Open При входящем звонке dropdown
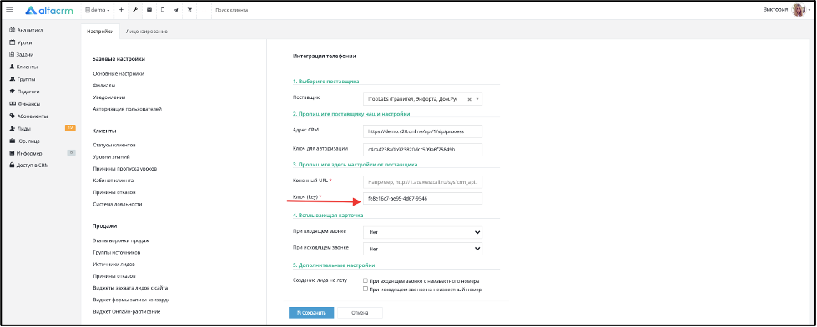 point(422,232)
